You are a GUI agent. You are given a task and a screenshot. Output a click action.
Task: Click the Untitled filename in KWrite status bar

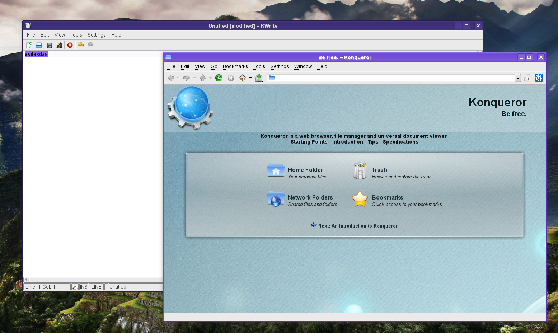coord(118,287)
